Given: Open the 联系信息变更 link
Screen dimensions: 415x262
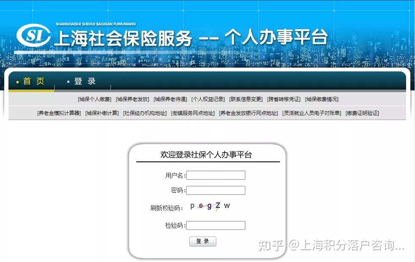Looking at the screenshot, I should click(x=246, y=99).
